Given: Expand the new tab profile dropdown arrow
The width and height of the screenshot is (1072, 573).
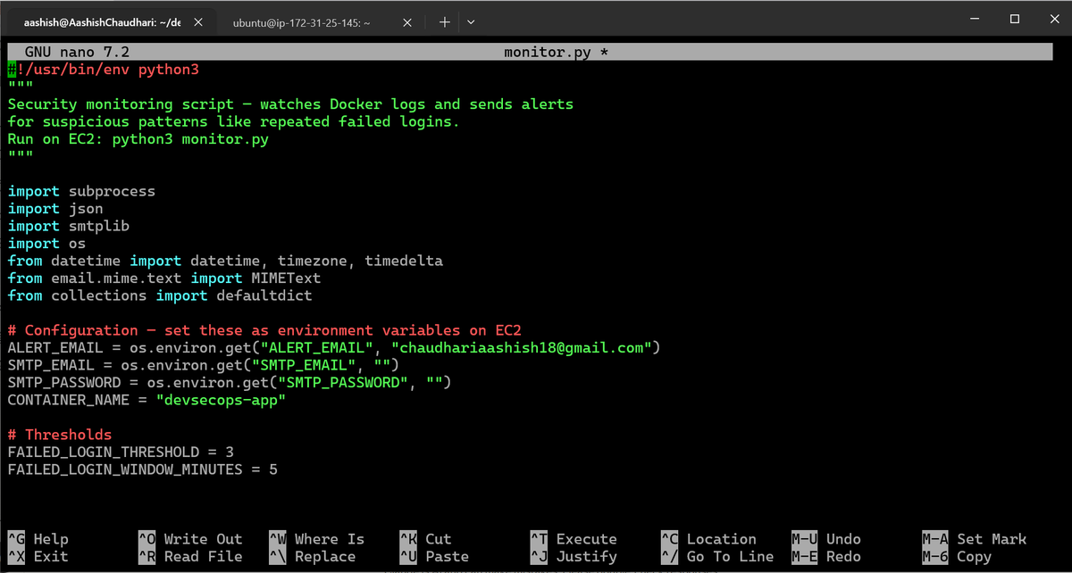Looking at the screenshot, I should coord(471,22).
